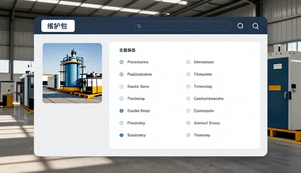Click the gray icon in right column's second row
This screenshot has width=301, height=173.
tap(188, 74)
